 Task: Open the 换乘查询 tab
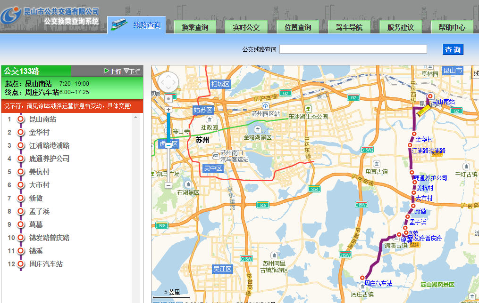point(195,27)
